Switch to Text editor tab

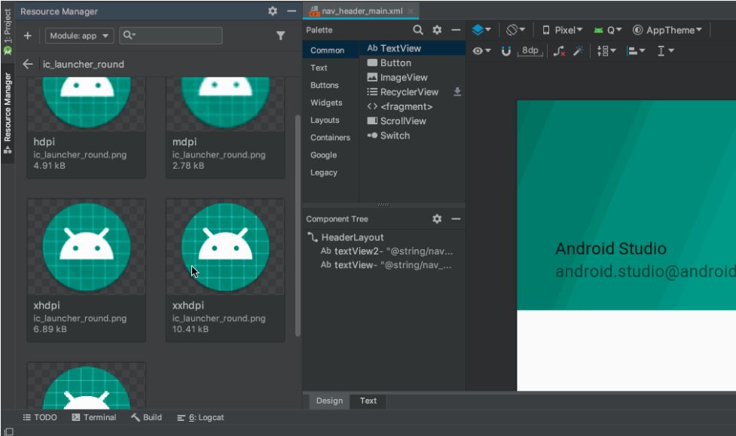[368, 401]
